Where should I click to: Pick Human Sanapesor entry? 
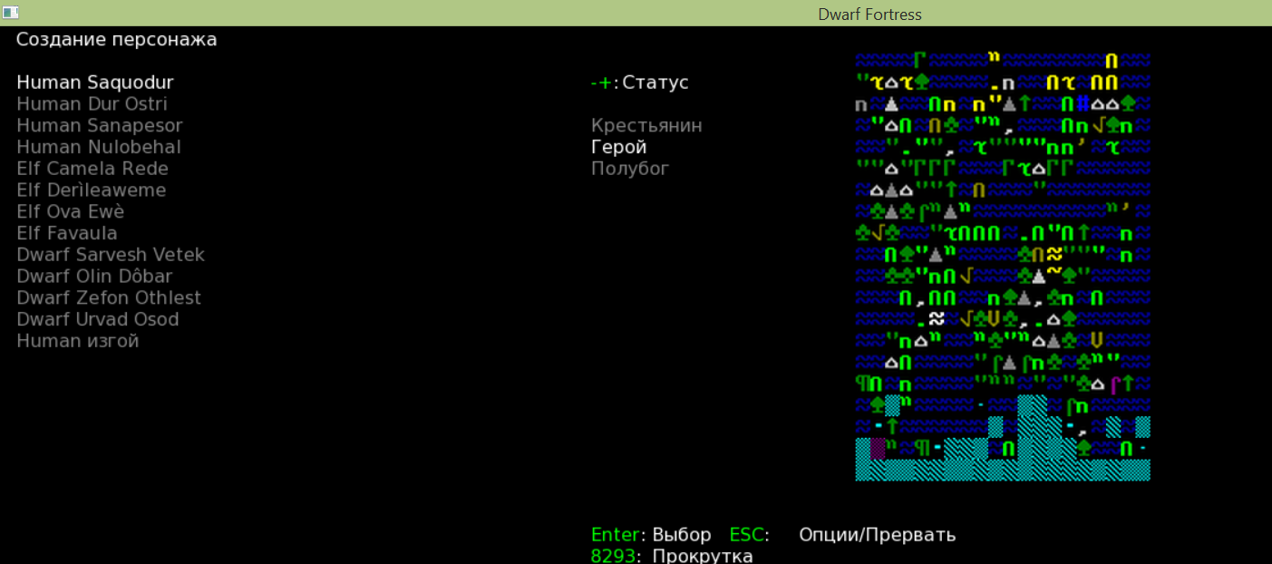click(100, 126)
